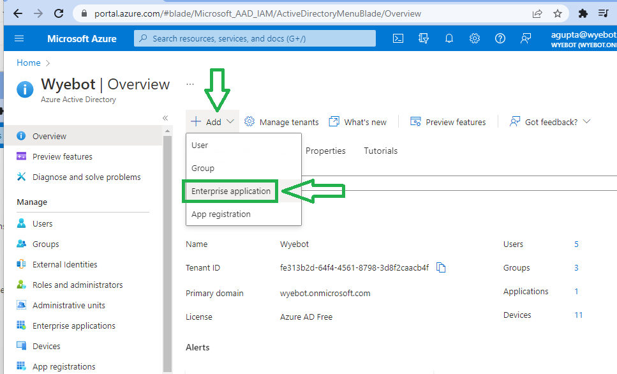Click the Azure AD Free license text

(x=306, y=317)
